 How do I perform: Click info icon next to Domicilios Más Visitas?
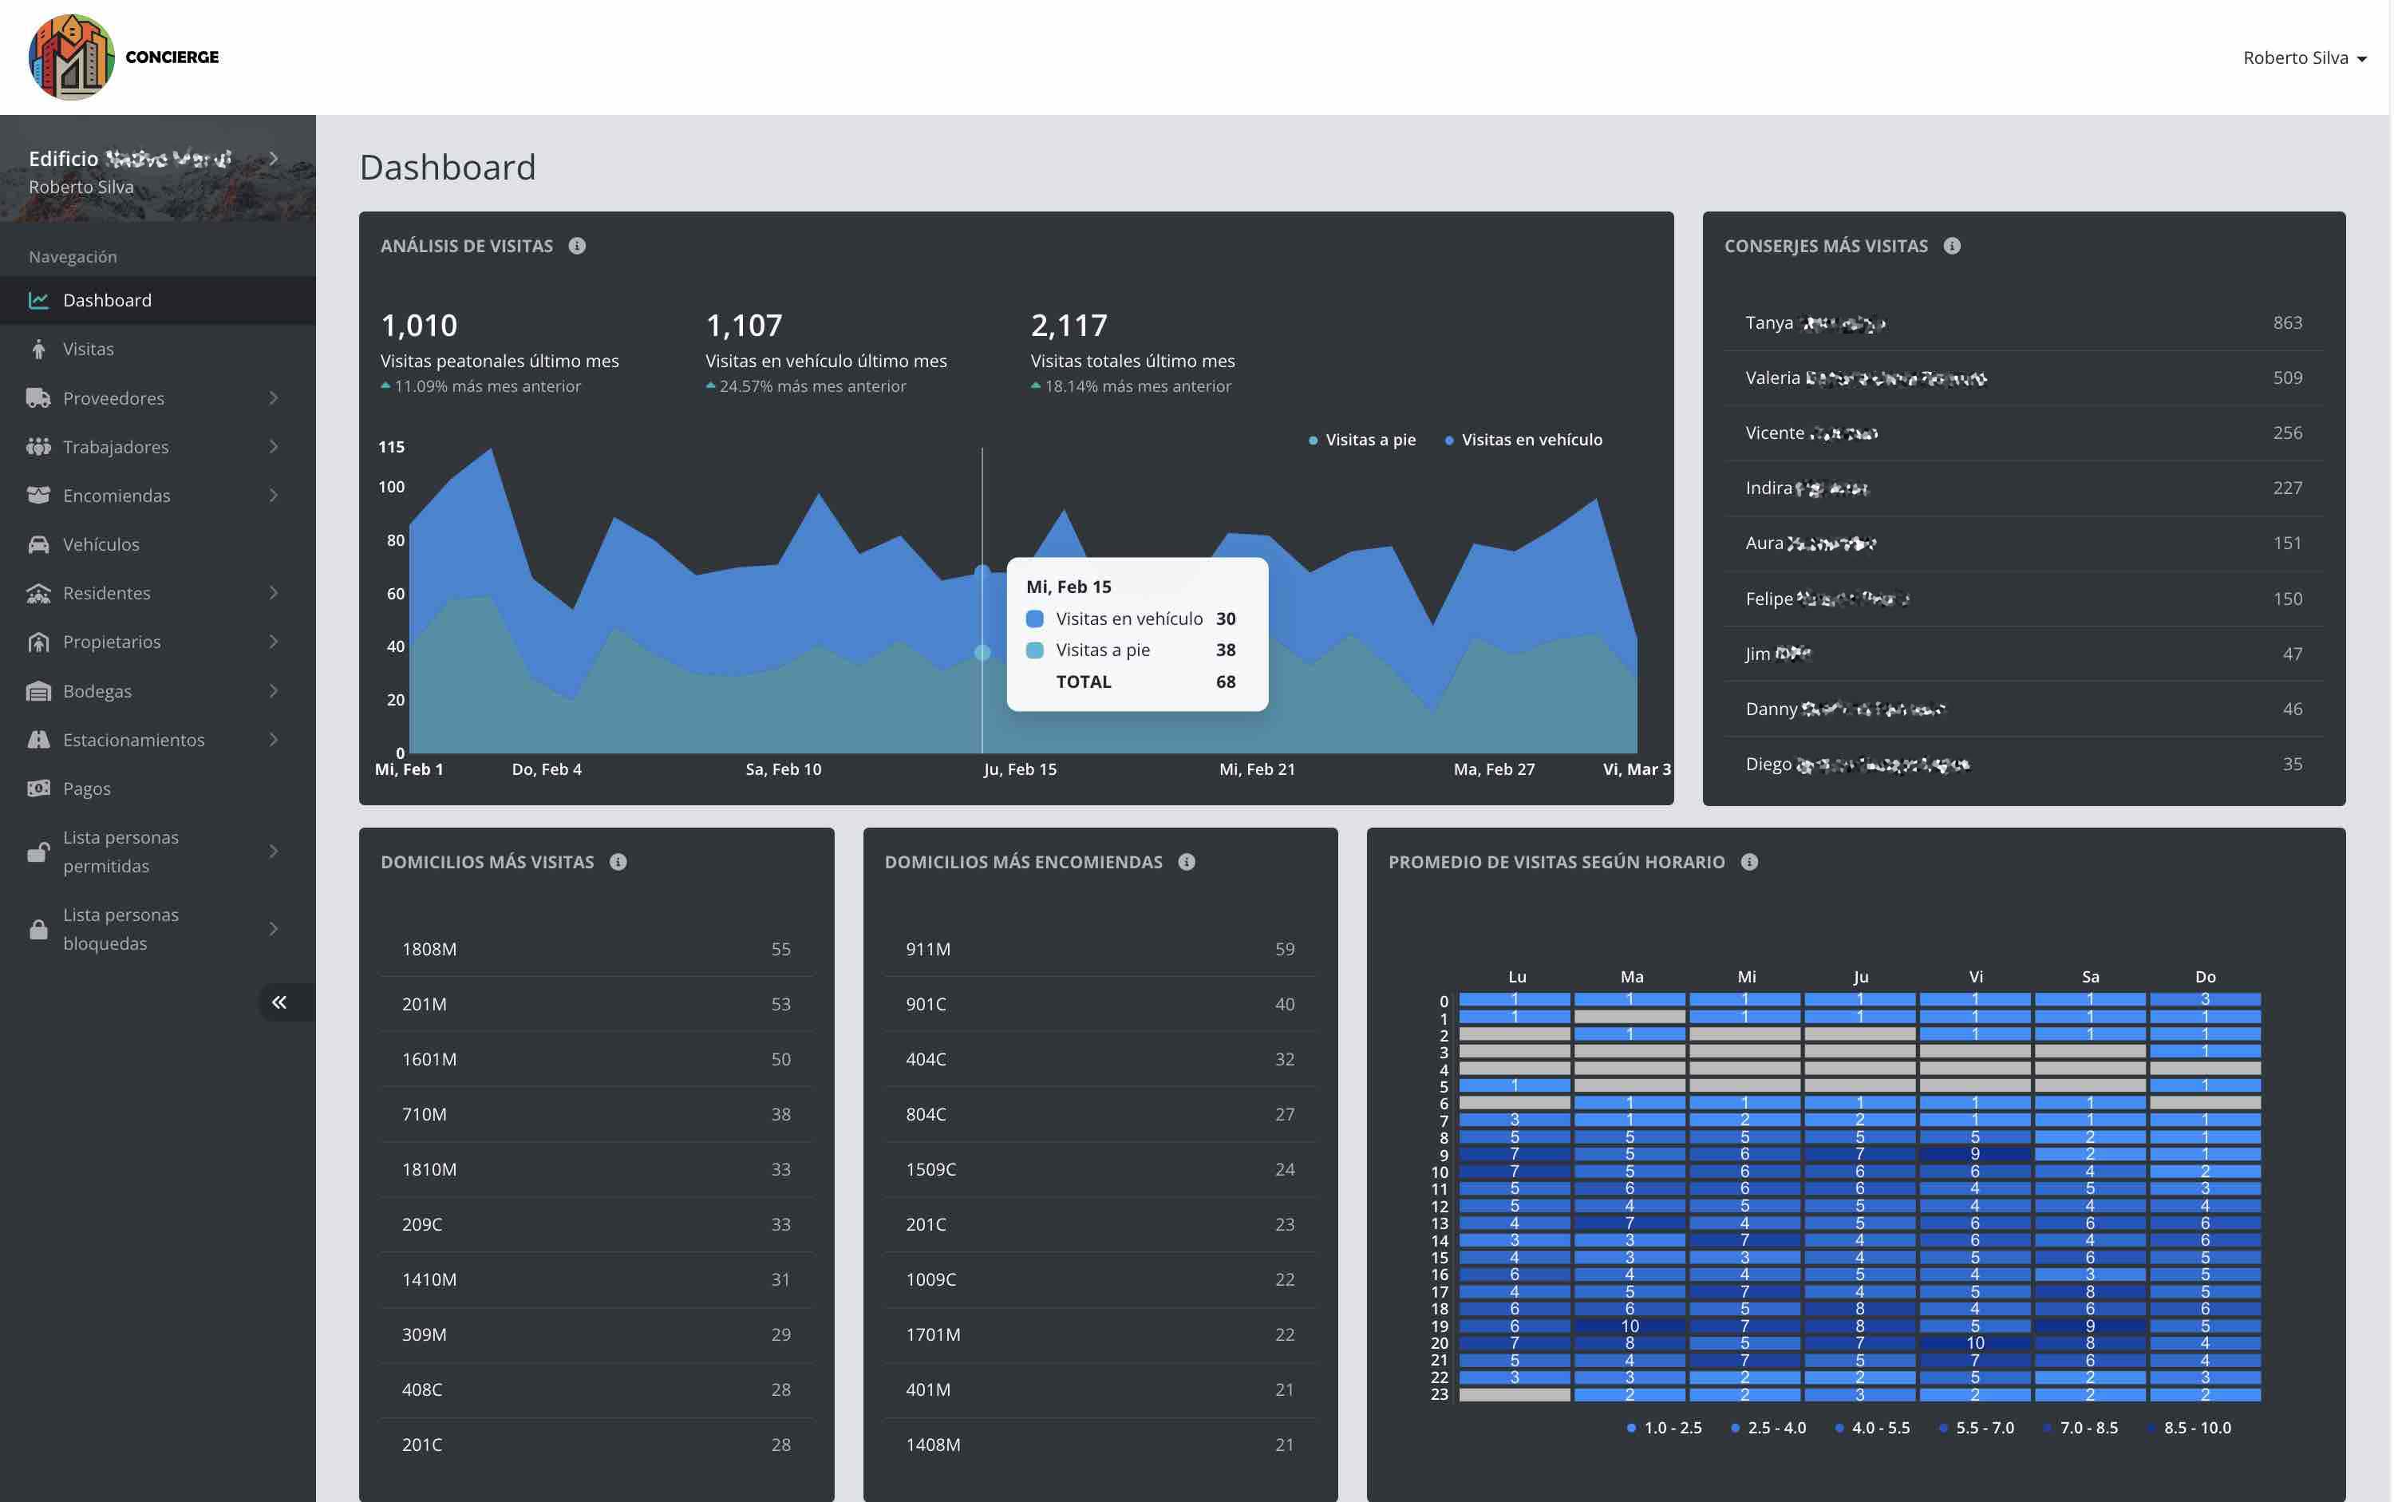pos(618,861)
